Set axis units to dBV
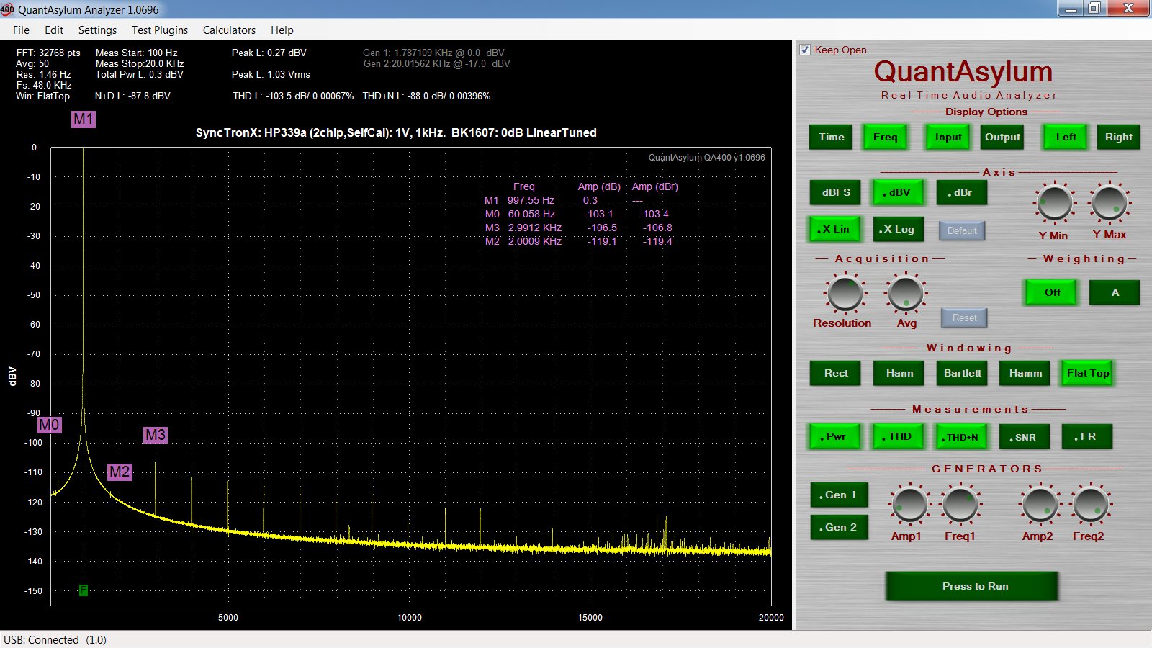The image size is (1152, 648). pyautogui.click(x=898, y=192)
